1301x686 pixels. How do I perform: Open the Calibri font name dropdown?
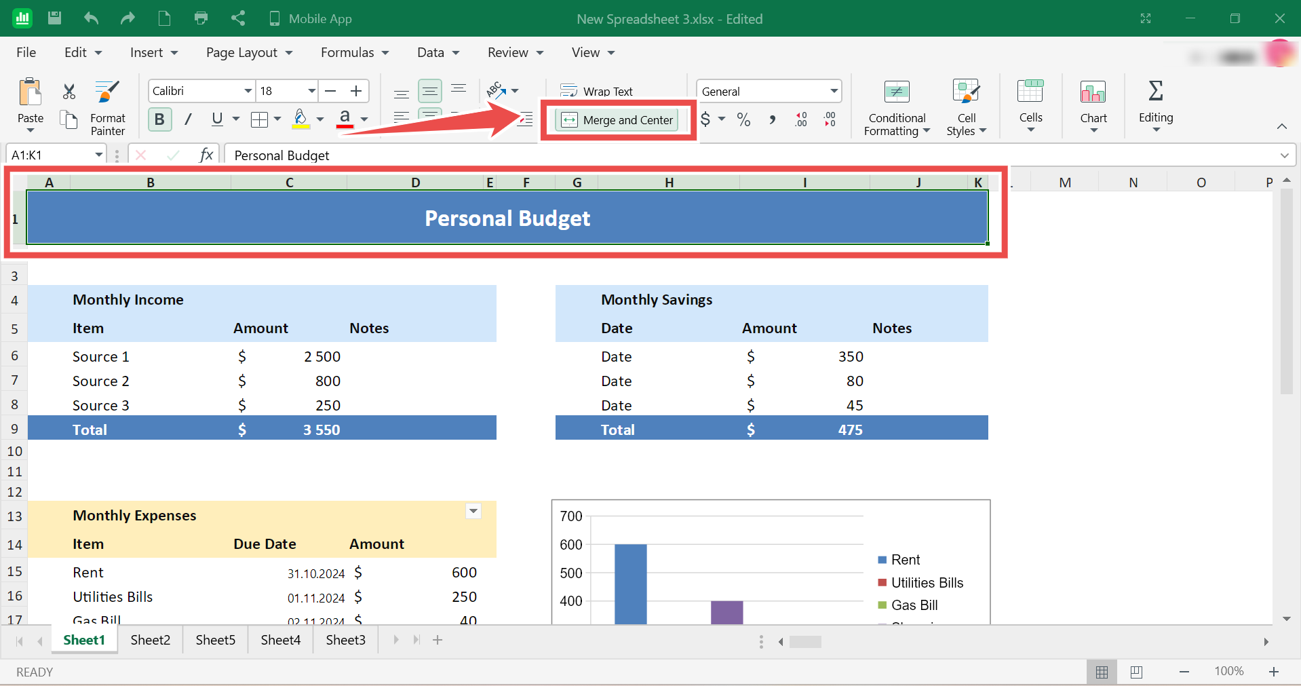(x=248, y=91)
